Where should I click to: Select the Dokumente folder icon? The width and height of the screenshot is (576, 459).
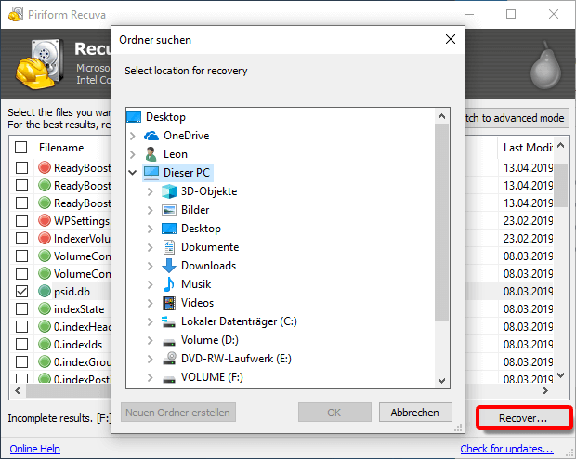pyautogui.click(x=169, y=247)
